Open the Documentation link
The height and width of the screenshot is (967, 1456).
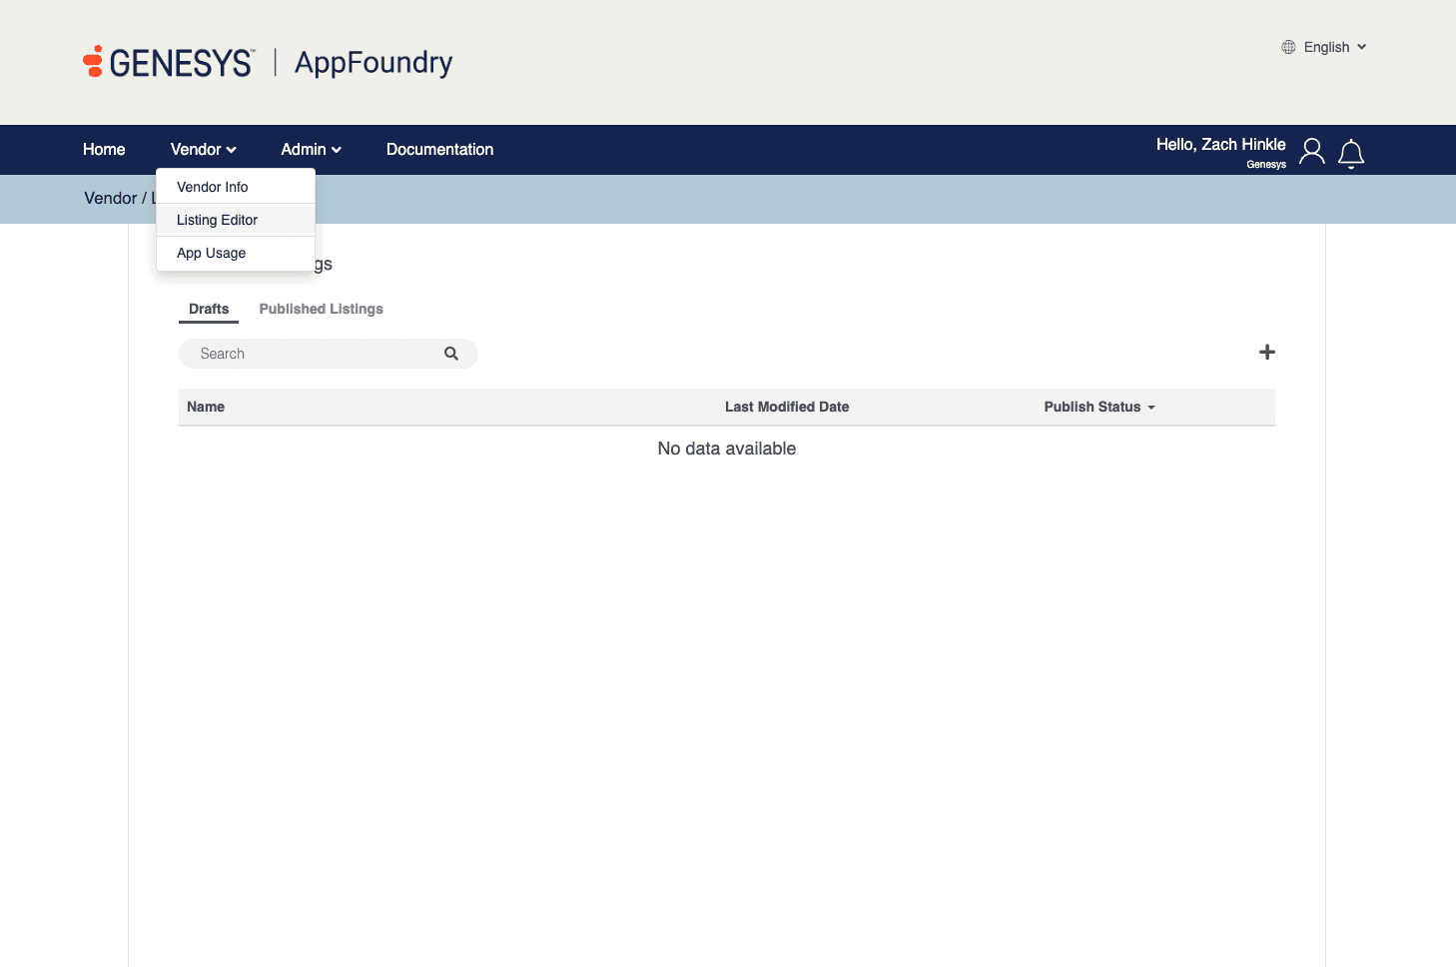click(x=439, y=150)
